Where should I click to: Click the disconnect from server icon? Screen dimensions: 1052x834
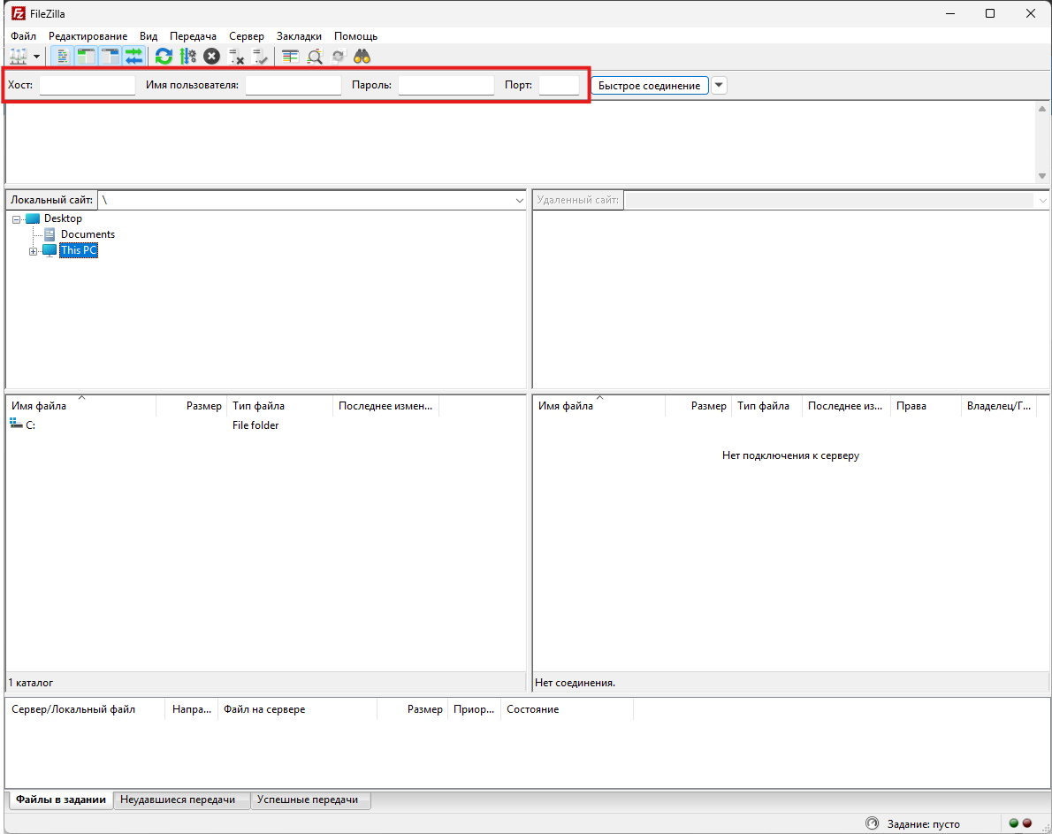(x=236, y=57)
